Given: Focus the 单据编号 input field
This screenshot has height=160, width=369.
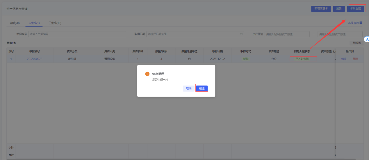Looking at the screenshot, I should 77,34.
